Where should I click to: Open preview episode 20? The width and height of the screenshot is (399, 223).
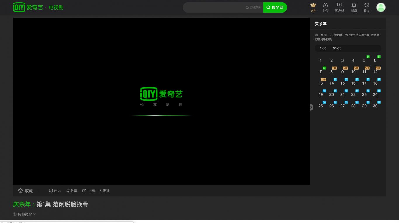[x=332, y=94]
